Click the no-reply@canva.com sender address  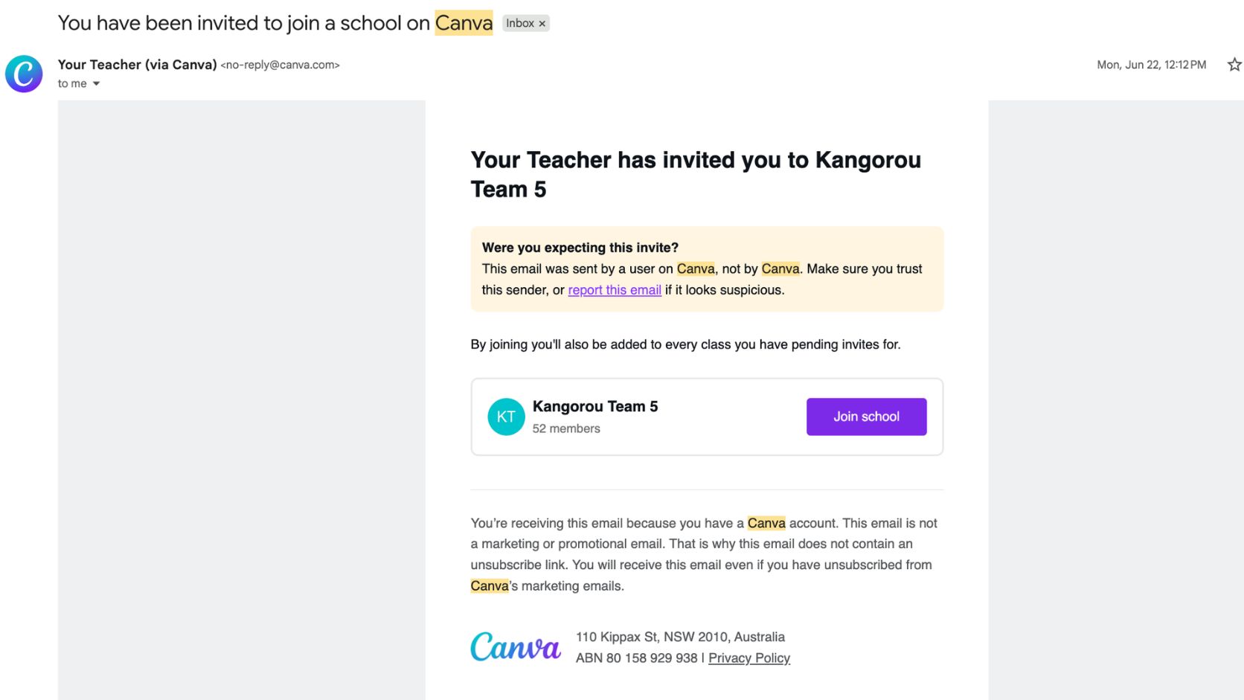click(x=280, y=65)
